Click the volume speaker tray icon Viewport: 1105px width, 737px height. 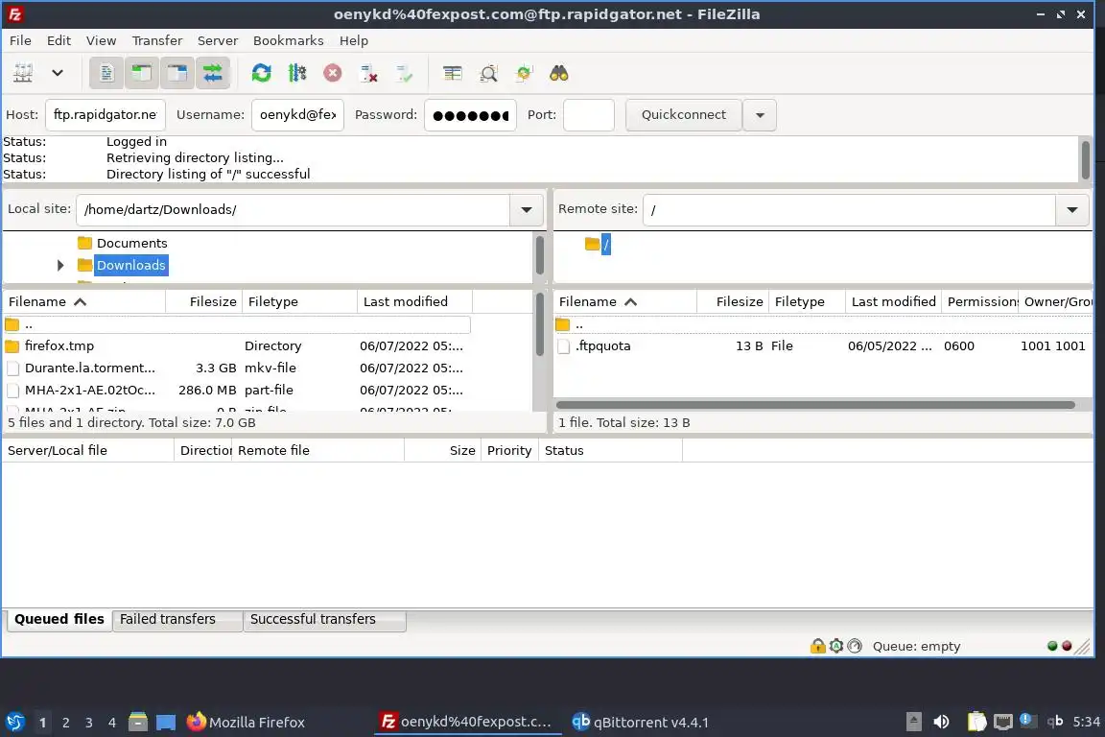pos(941,722)
